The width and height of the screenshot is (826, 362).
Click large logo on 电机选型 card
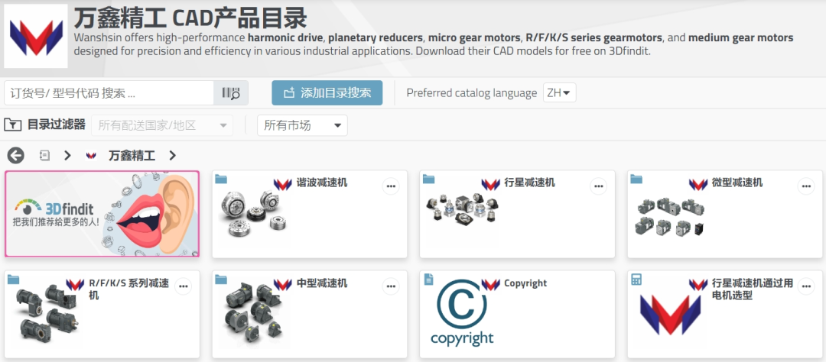point(672,314)
